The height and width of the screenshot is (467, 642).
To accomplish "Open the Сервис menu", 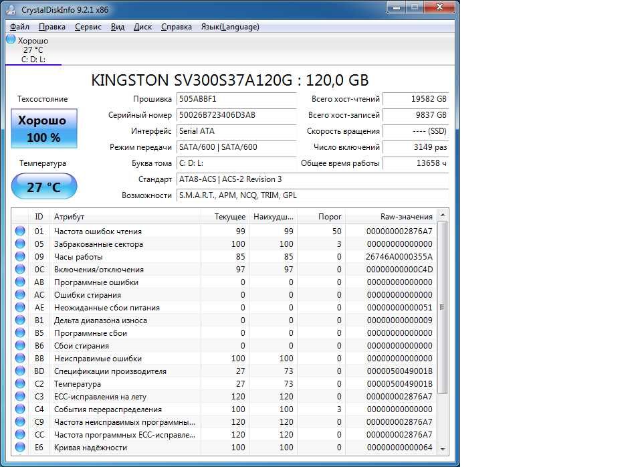I will 88,27.
